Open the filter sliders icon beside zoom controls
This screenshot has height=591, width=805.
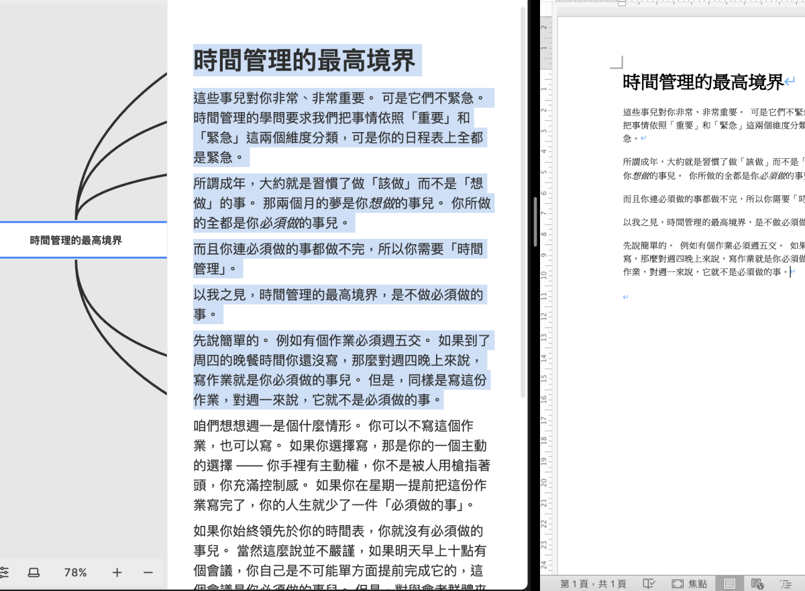coord(4,572)
